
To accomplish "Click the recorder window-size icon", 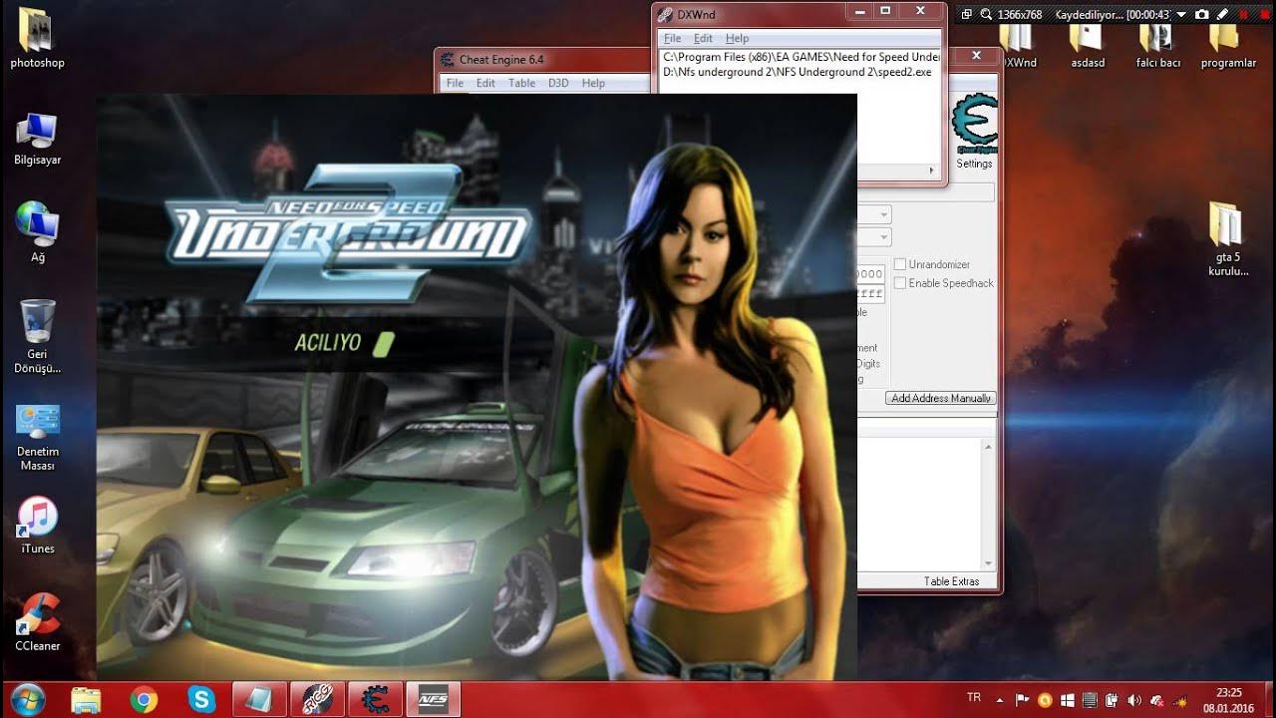I will click(x=967, y=15).
